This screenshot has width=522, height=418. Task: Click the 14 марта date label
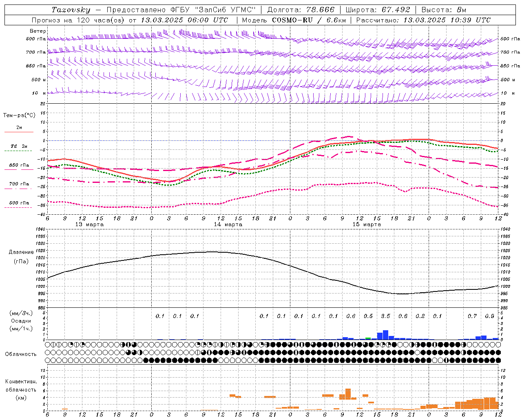(x=228, y=225)
